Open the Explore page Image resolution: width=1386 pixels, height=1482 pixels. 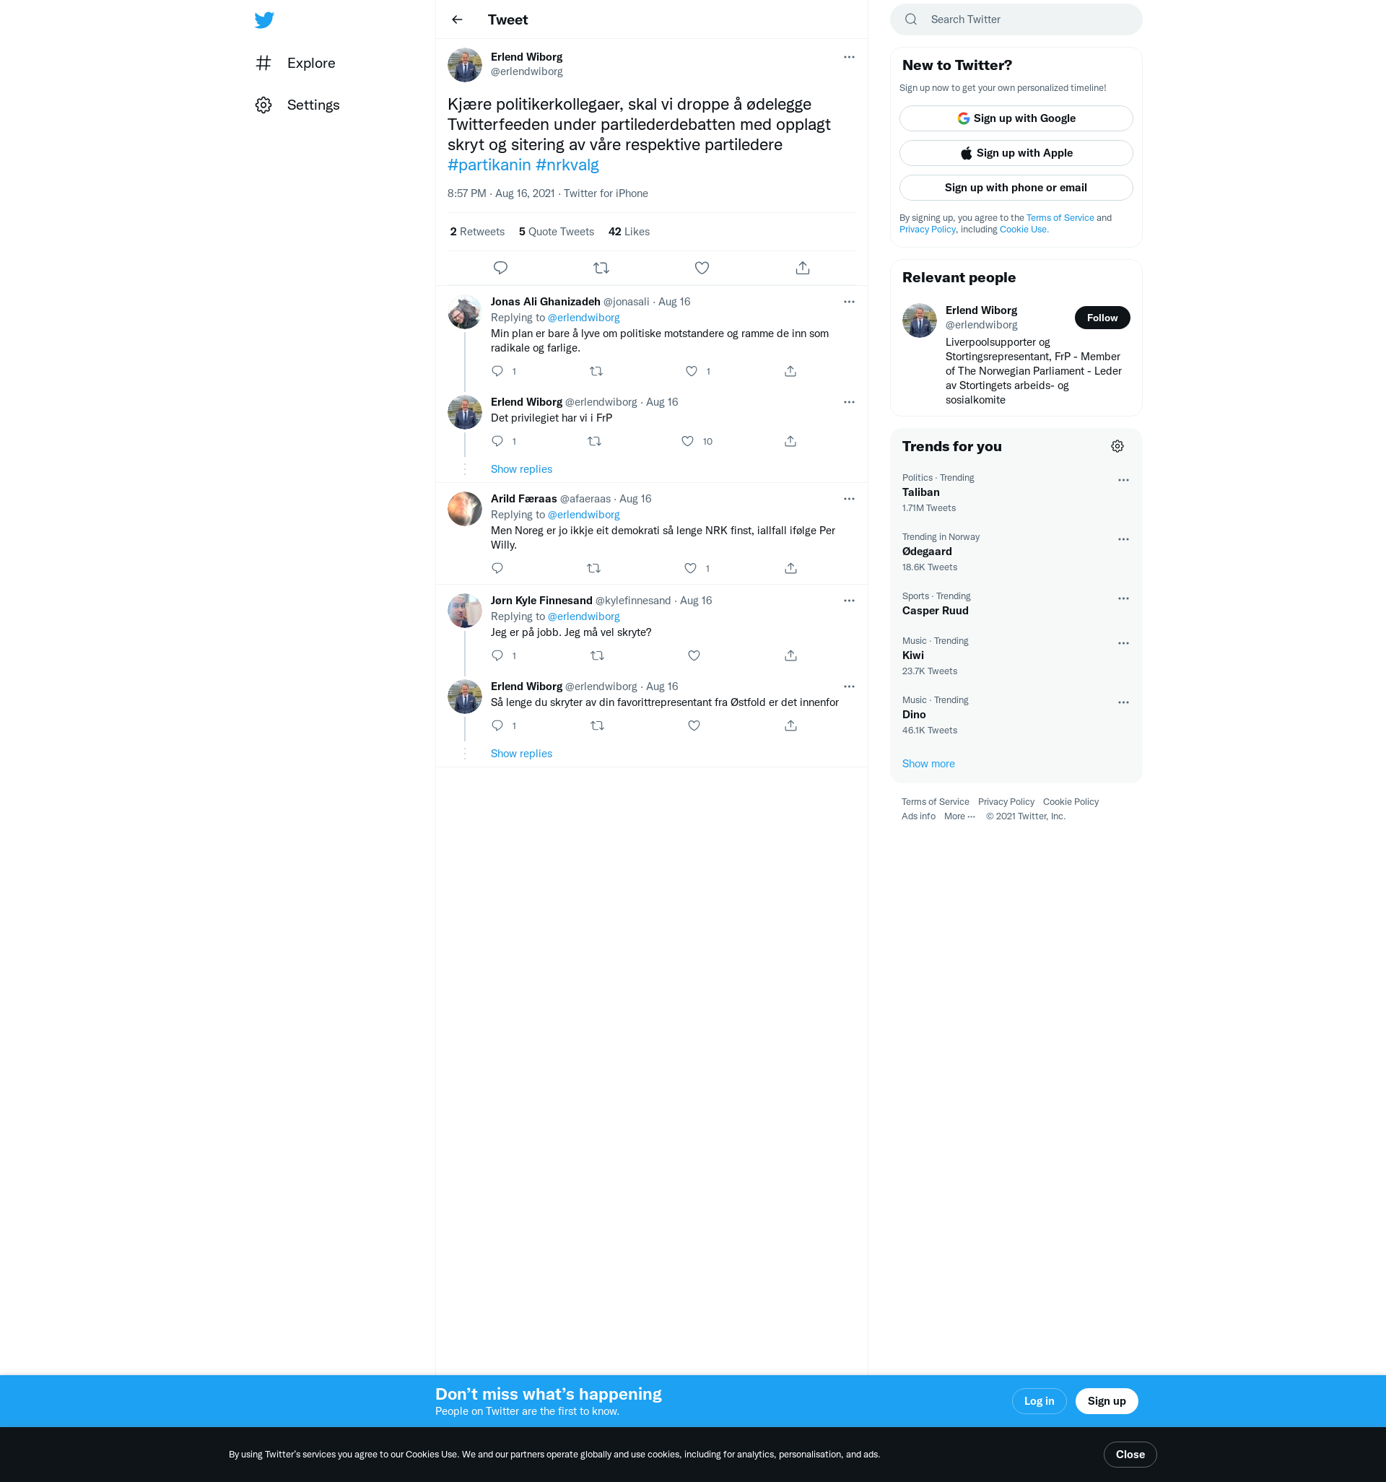click(310, 64)
